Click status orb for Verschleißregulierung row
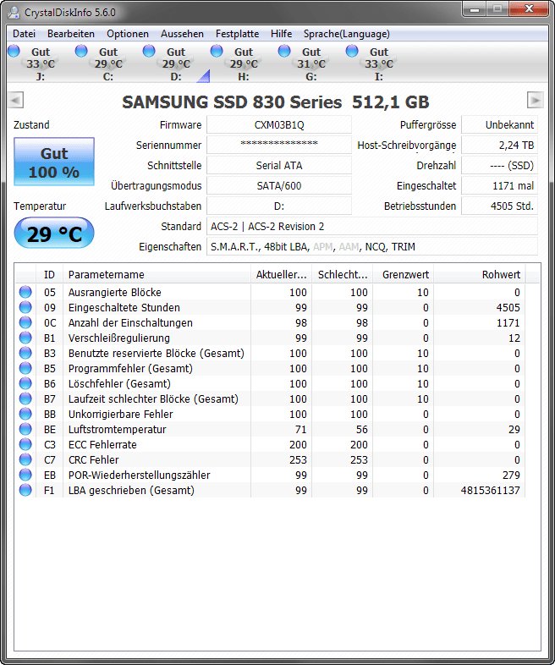The height and width of the screenshot is (665, 555). [25, 338]
